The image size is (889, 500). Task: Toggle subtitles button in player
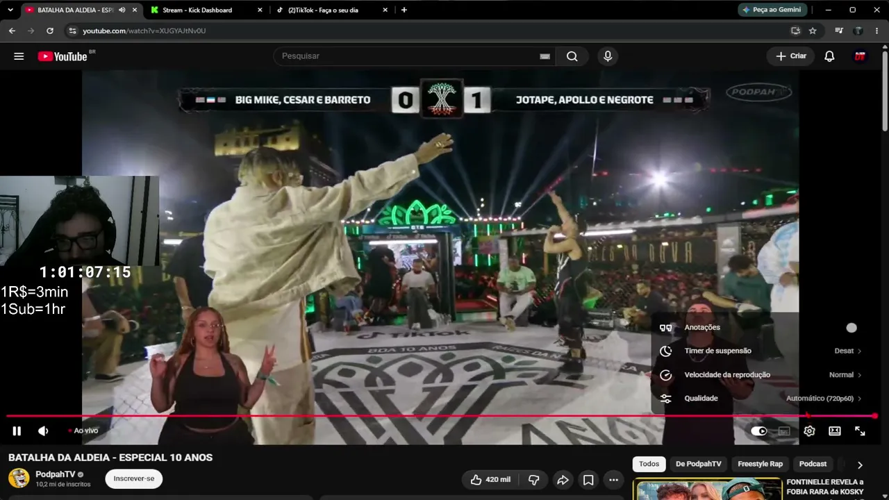click(x=784, y=431)
